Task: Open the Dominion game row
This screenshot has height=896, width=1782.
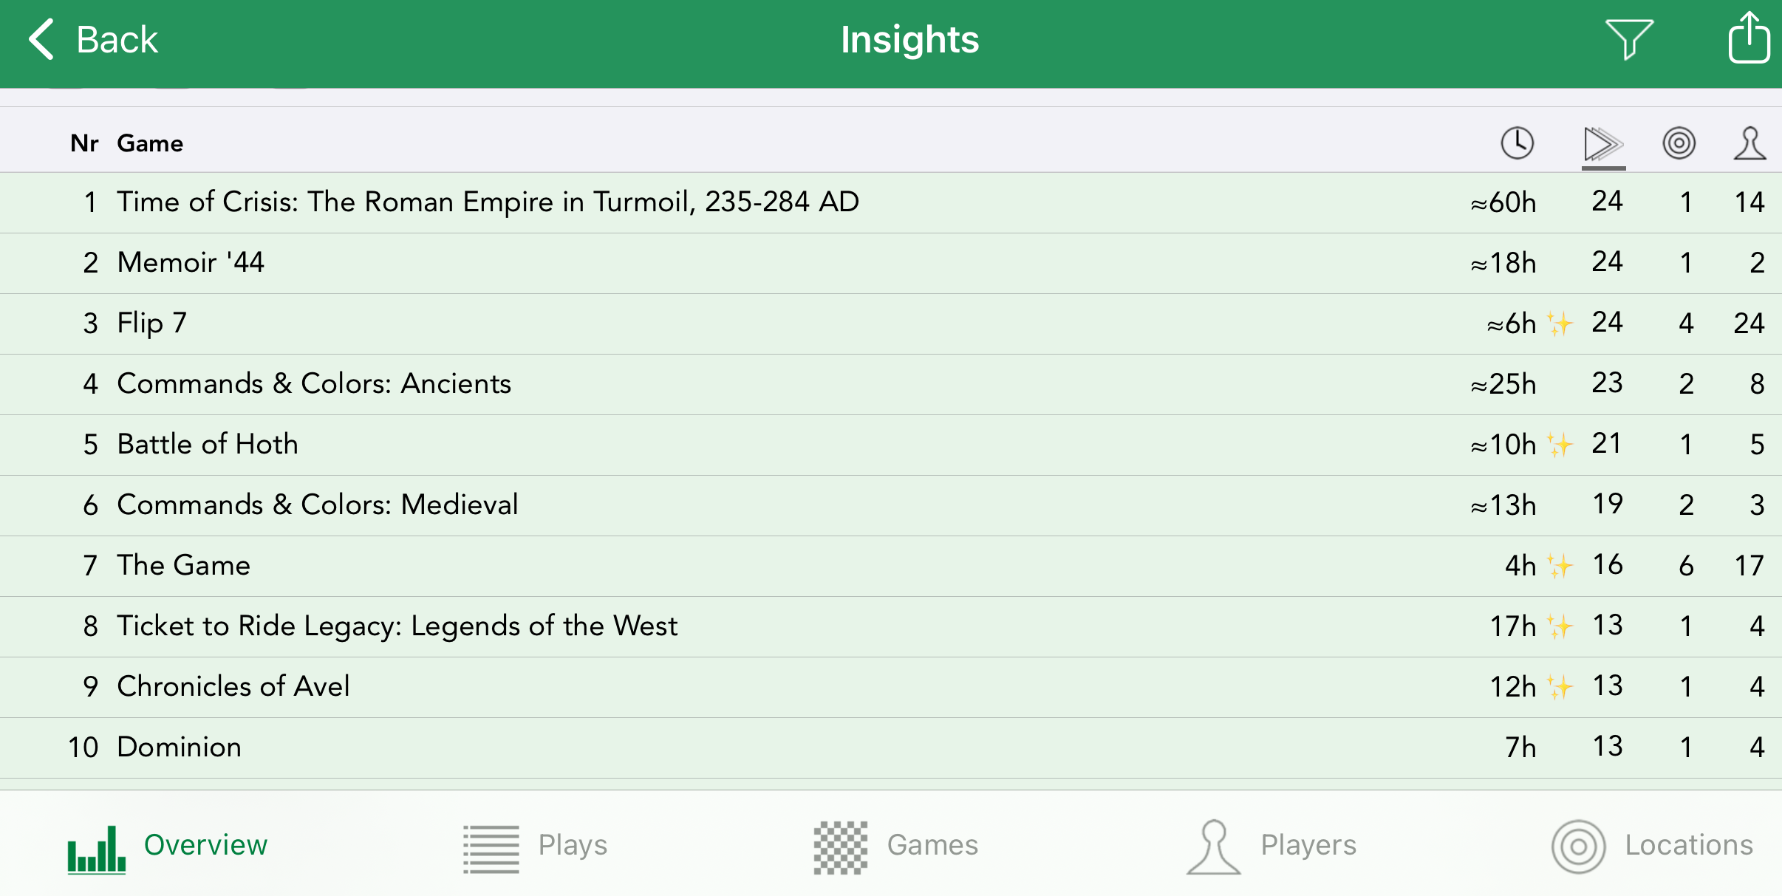Action: tap(180, 747)
